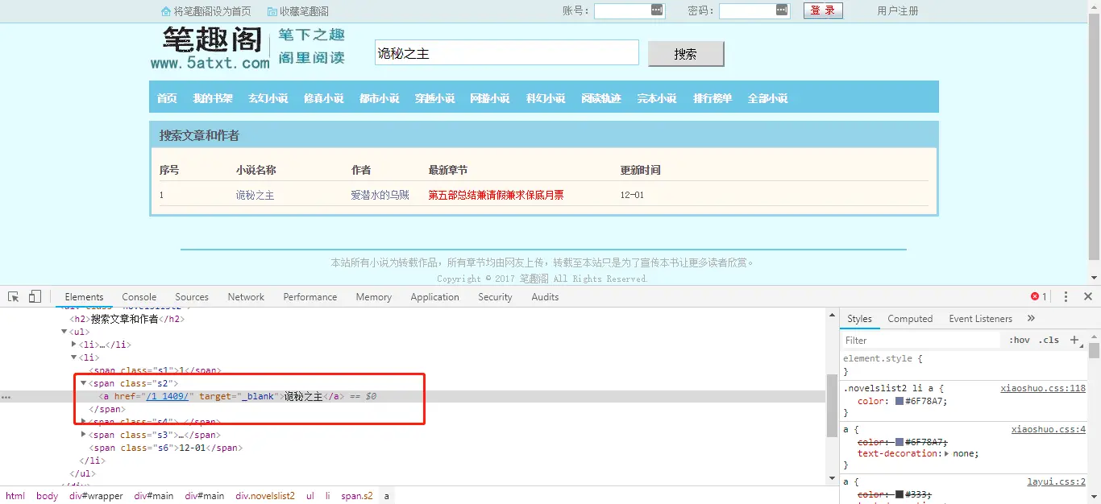Expand the text-decoration property triangle

[x=946, y=453]
